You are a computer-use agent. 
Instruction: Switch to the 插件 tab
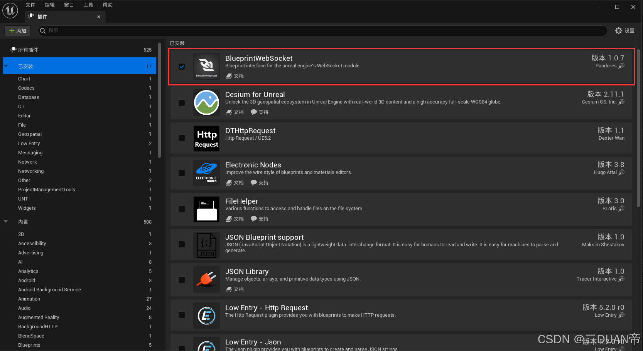[42, 17]
